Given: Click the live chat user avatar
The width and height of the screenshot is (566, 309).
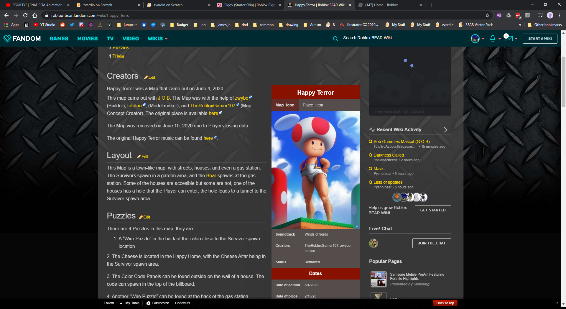Looking at the screenshot, I should point(374,243).
